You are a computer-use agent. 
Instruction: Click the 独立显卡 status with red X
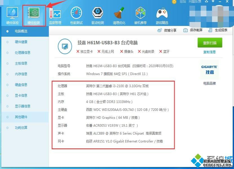[x=85, y=52]
